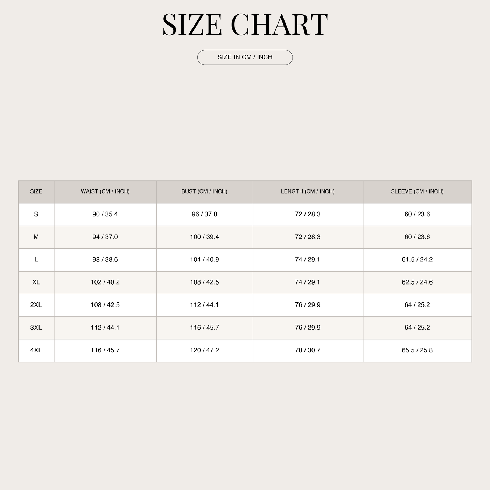Select the LENGTH (CM / INCH) column header
490x490 pixels.
click(x=308, y=191)
